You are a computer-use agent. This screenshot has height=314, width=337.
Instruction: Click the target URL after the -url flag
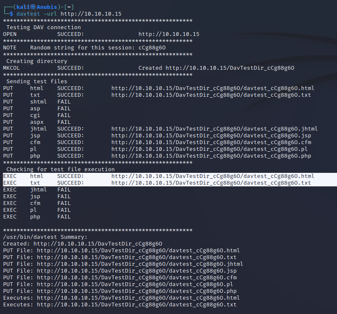[91, 14]
